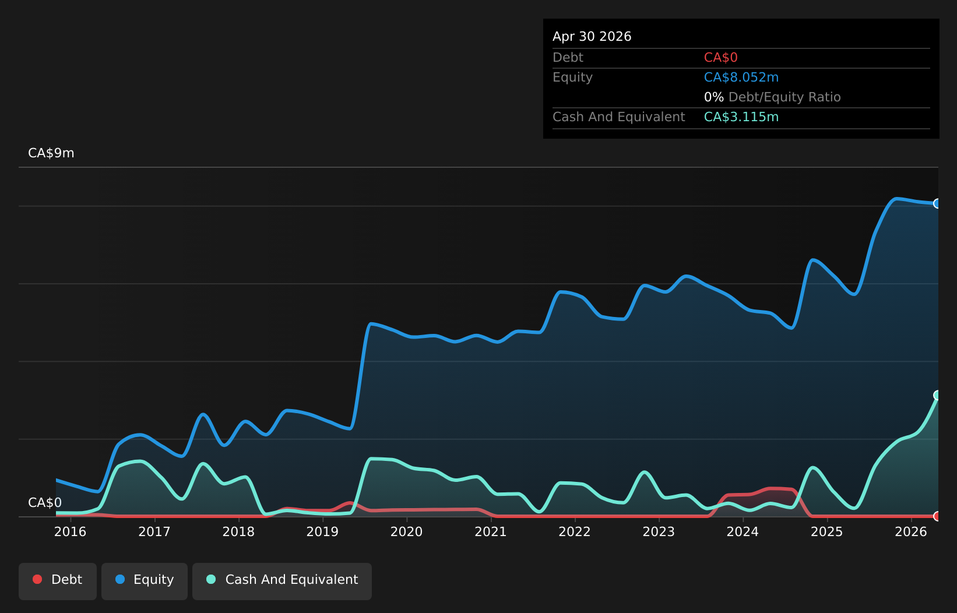
Task: Click the Cash And Equivalent tooltip row label
Action: pos(619,117)
